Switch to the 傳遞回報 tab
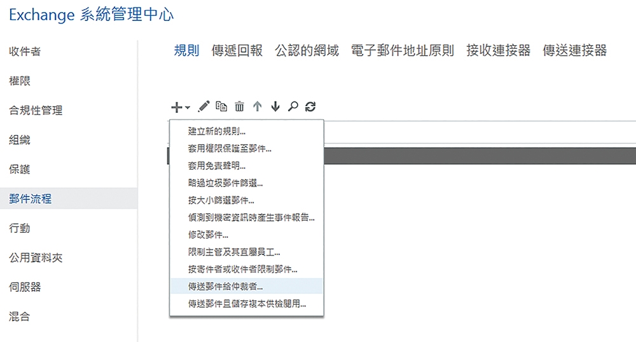The image size is (636, 342). [x=237, y=51]
